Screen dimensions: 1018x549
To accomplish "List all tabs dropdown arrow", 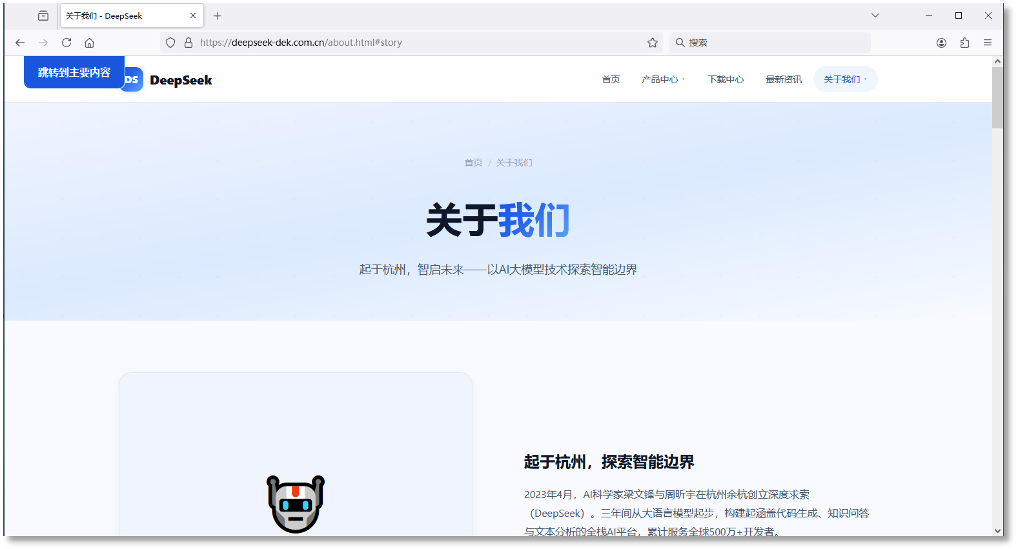I will (875, 15).
